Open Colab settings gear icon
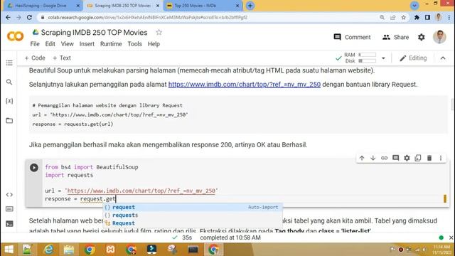Image resolution: width=455 pixels, height=256 pixels. 422,37
